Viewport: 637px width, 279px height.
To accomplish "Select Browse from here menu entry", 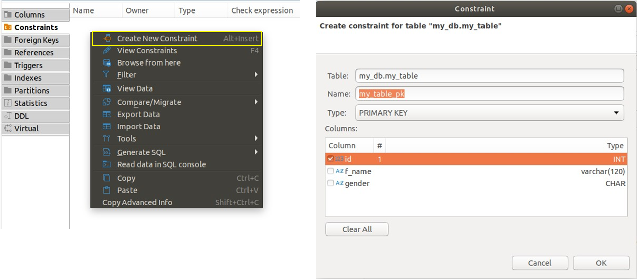I will coord(176,63).
